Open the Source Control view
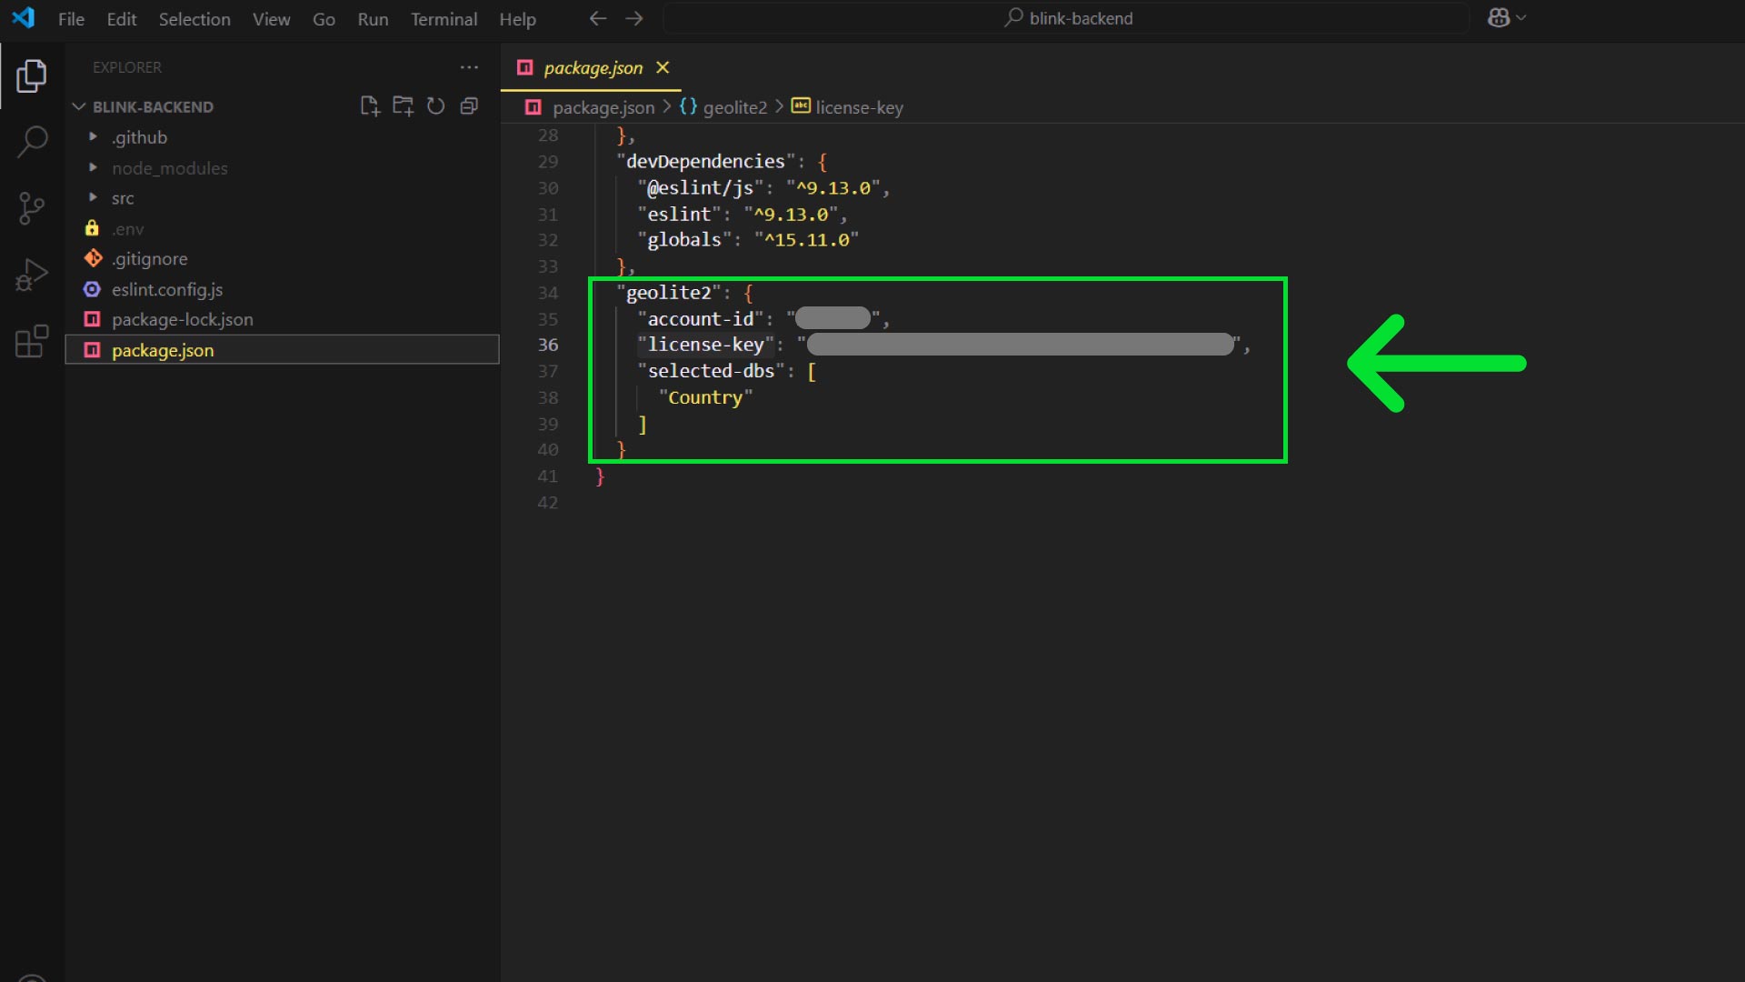1745x982 pixels. tap(32, 208)
